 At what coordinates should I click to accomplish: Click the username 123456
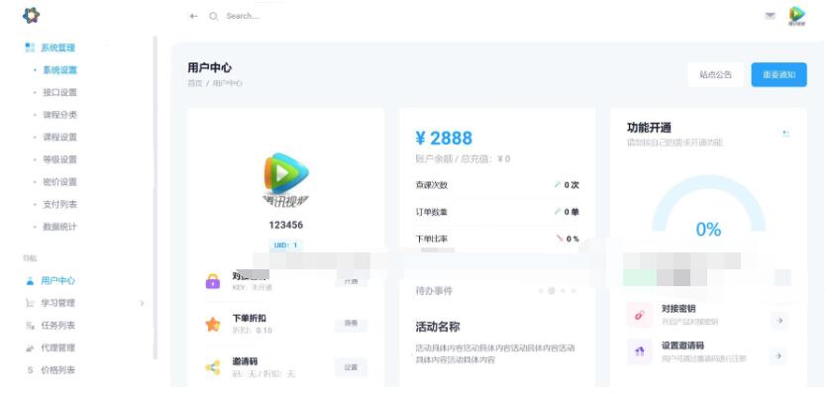coord(286,225)
